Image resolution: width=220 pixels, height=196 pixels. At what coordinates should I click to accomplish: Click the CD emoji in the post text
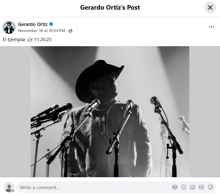pyautogui.click(x=30, y=40)
